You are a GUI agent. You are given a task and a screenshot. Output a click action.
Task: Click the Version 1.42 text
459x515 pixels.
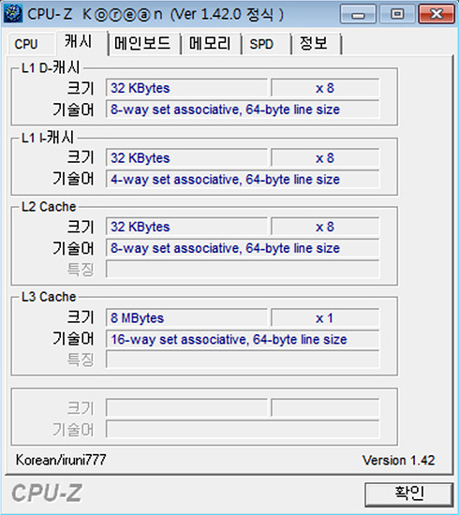(x=398, y=460)
